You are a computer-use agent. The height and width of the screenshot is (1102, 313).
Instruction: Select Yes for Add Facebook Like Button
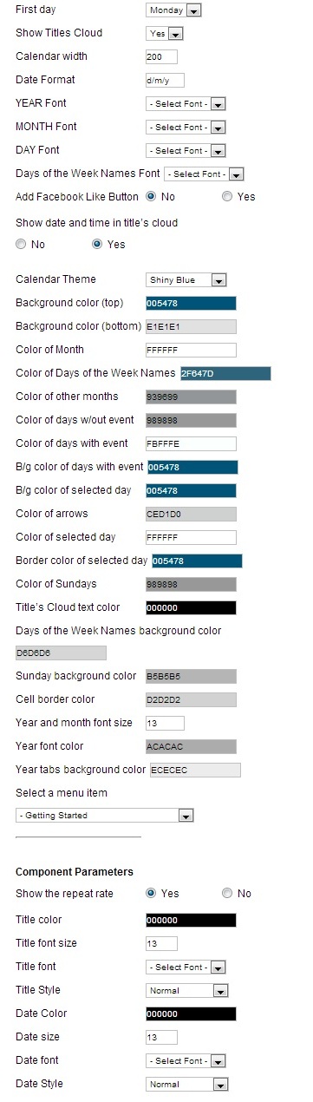click(227, 197)
